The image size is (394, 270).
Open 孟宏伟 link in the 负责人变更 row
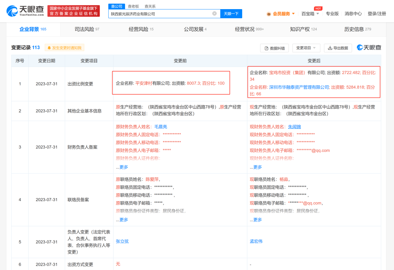click(256, 241)
